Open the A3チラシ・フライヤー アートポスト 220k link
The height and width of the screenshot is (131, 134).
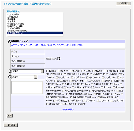pyautogui.click(x=28, y=45)
